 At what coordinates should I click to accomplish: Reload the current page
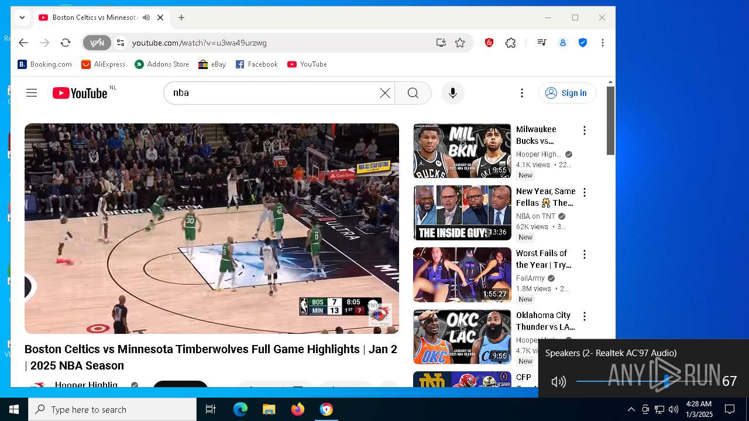(x=66, y=43)
